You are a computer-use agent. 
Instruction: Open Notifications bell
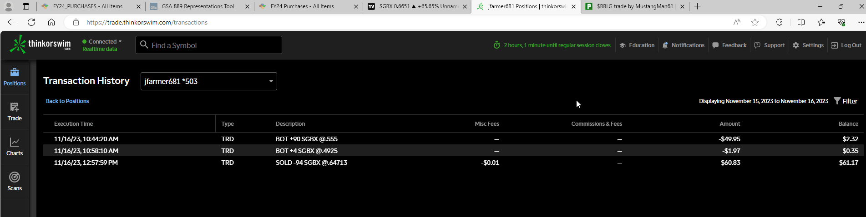683,45
